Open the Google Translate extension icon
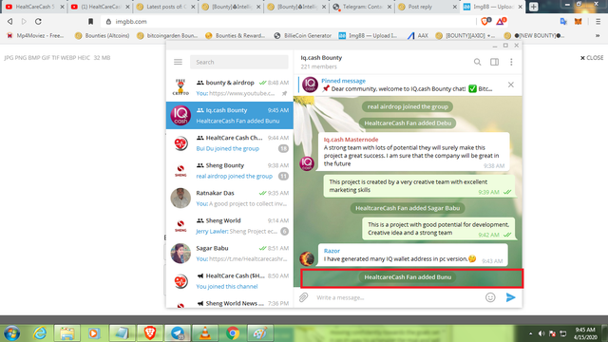Image resolution: width=608 pixels, height=342 pixels. coord(563,22)
